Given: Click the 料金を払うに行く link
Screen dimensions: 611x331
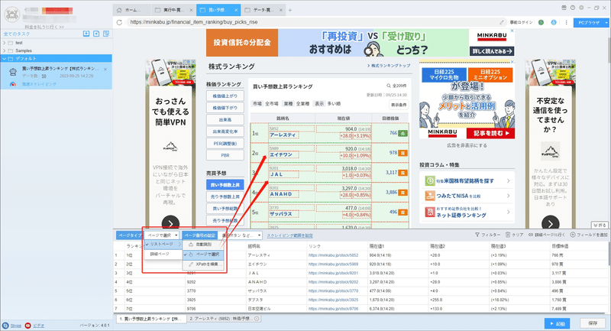Looking at the screenshot, I should coord(44,27).
